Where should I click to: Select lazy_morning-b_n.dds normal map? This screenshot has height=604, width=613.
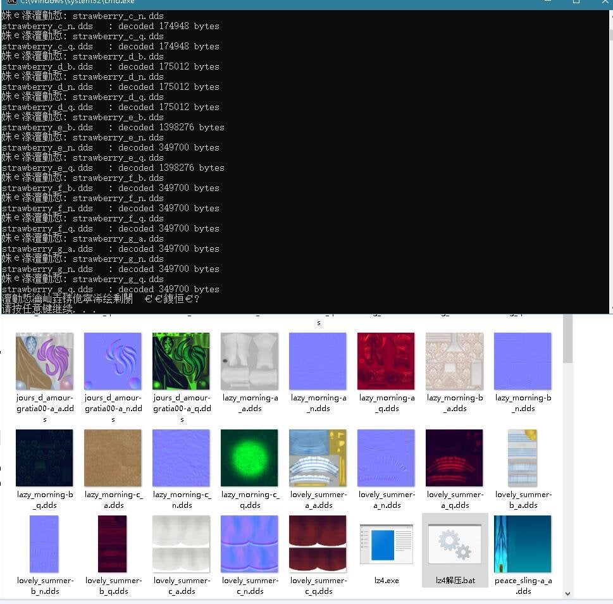(x=523, y=361)
